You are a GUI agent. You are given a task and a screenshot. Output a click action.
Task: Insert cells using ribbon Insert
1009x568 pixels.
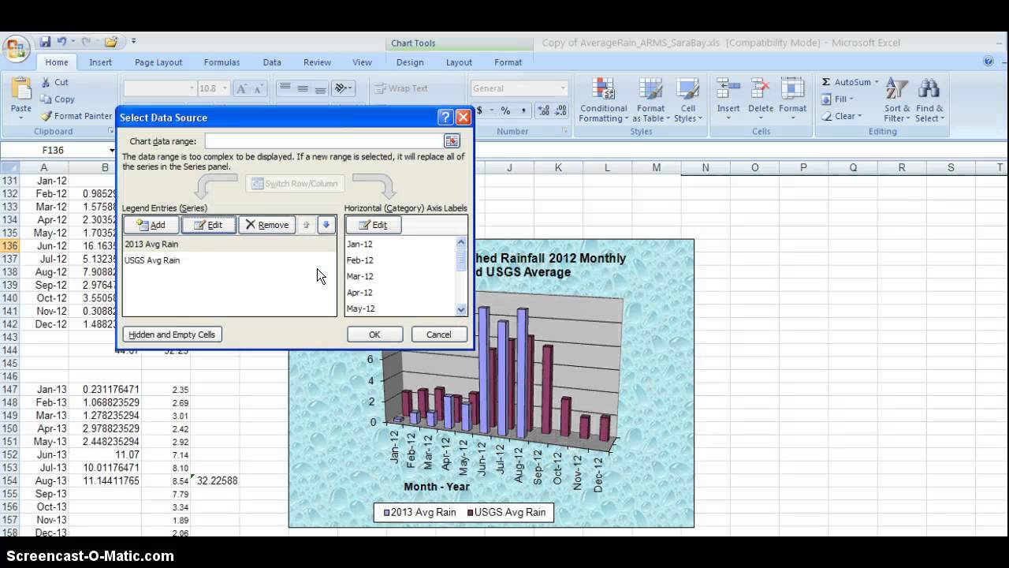coord(728,99)
